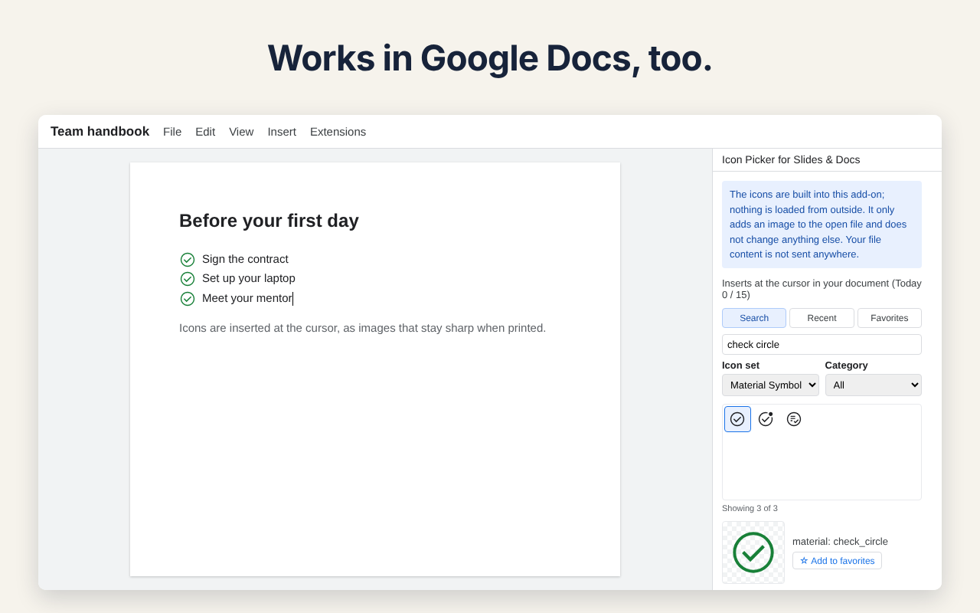This screenshot has height=613, width=980.
Task: Switch to the Favorites tab
Action: point(890,318)
